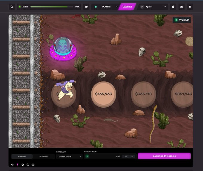203x171 pixels.
Task: Click the tile under the llama character
Action: click(x=64, y=94)
